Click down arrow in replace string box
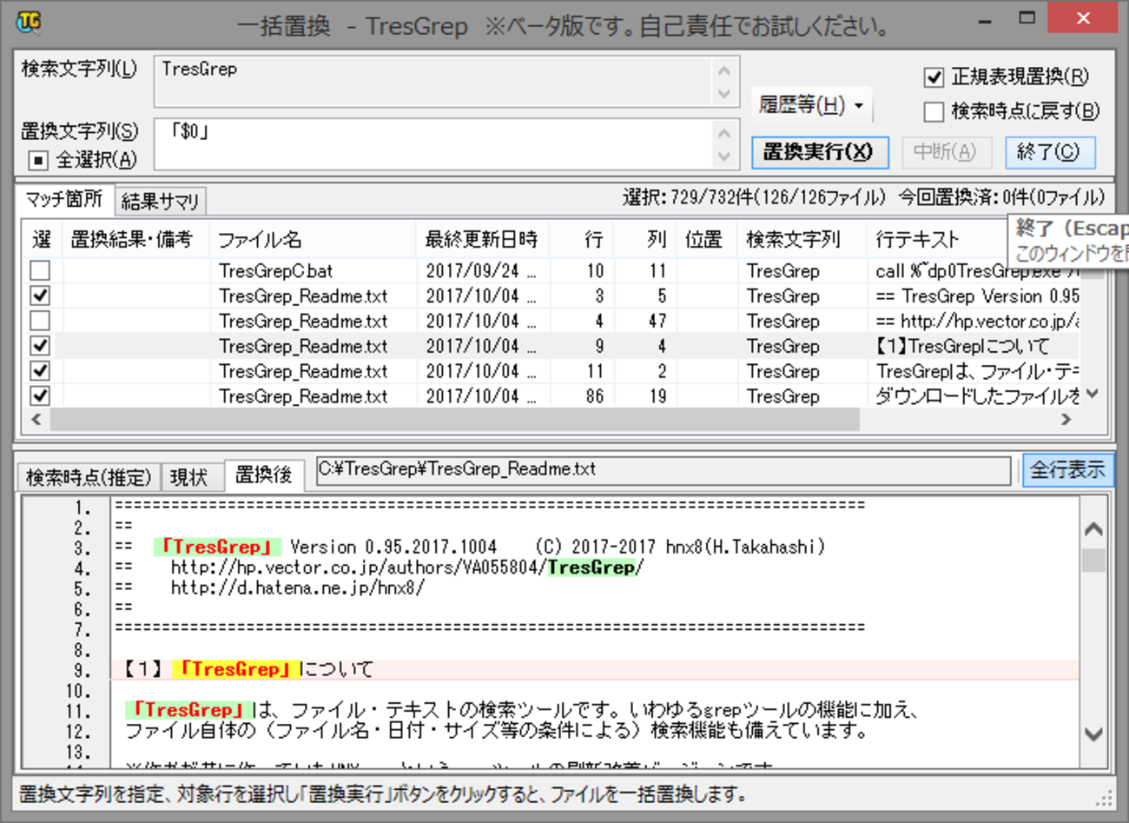This screenshot has height=823, width=1129. coord(724,157)
